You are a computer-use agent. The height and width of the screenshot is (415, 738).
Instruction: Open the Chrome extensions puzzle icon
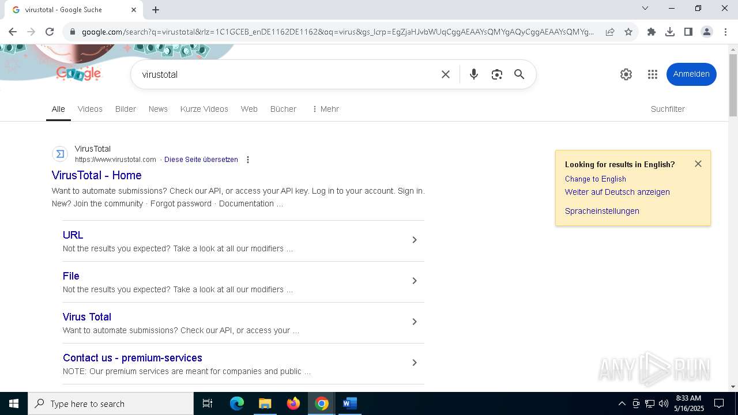coord(652,32)
